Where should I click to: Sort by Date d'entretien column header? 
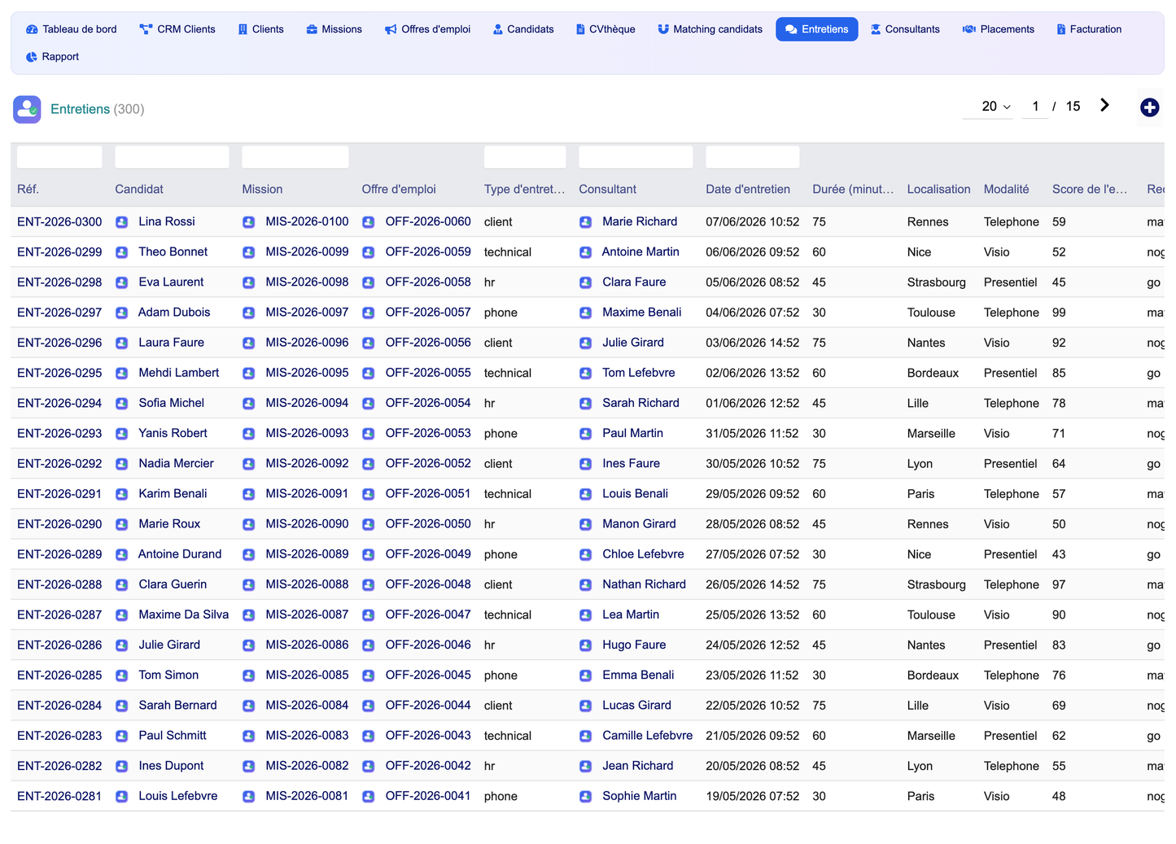click(x=748, y=189)
